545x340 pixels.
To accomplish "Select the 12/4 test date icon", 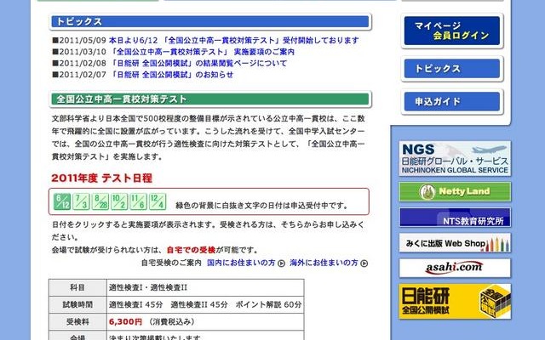I will click(158, 201).
